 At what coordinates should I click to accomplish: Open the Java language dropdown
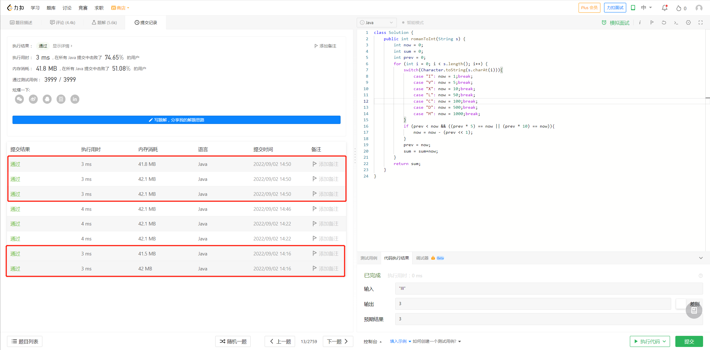376,22
